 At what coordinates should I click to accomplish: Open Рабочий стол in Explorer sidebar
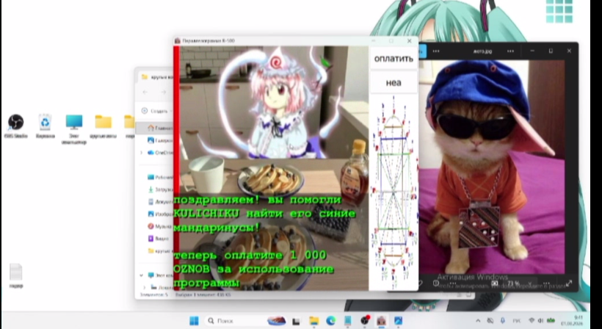[x=160, y=177]
